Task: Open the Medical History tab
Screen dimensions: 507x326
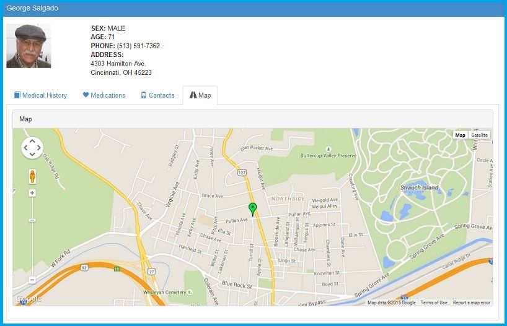Action: (x=40, y=95)
